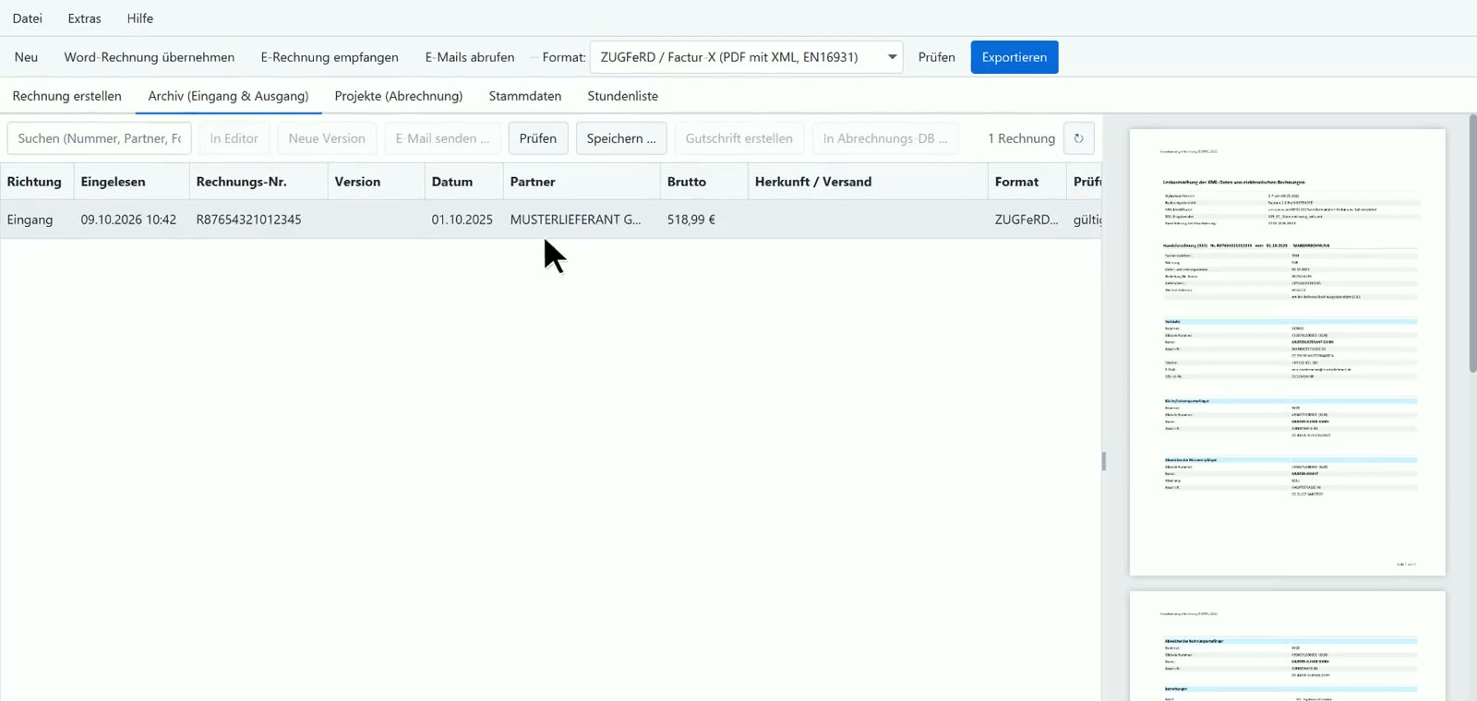The width and height of the screenshot is (1477, 701).
Task: Select E-Rechnung empfangen
Action: (330, 57)
